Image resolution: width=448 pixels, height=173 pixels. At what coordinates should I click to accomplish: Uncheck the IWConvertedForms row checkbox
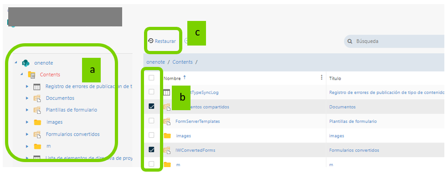click(x=151, y=150)
